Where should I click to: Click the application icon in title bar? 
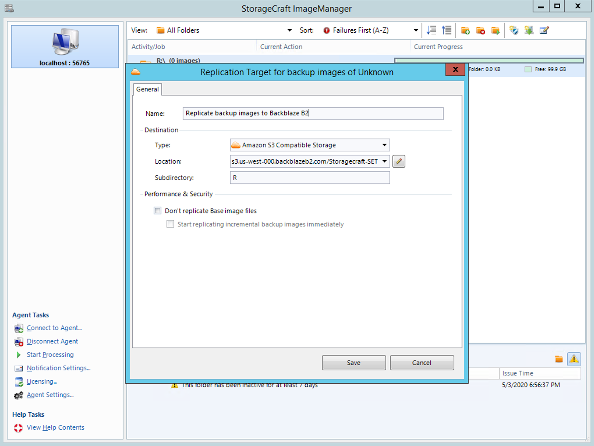coord(9,8)
